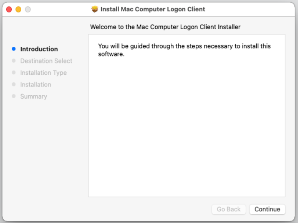This screenshot has width=298, height=223.
Task: Click the Installation step label in the sidebar
Action: [x=35, y=84]
